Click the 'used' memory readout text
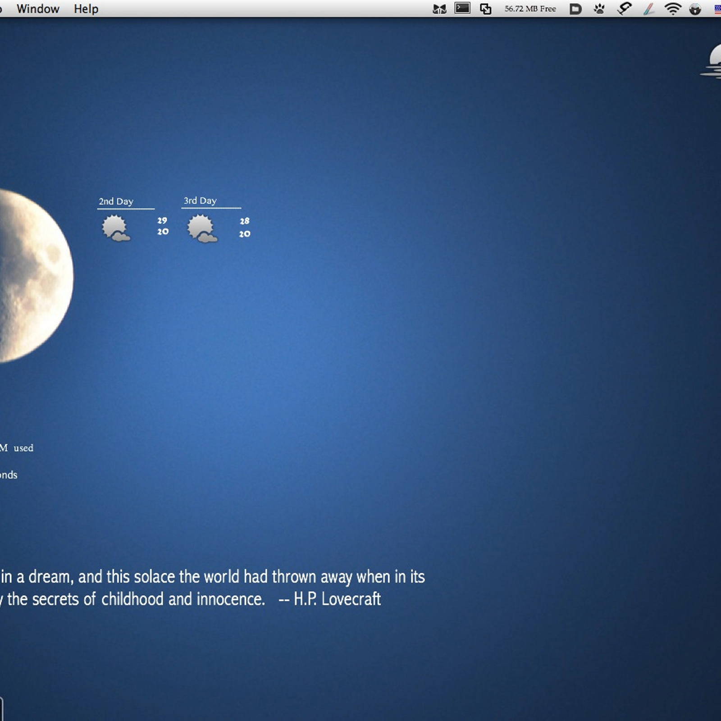 [23, 448]
